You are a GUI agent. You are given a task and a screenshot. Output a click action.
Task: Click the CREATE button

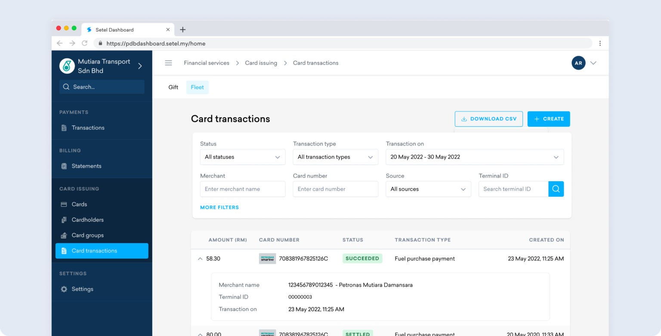[x=549, y=119]
